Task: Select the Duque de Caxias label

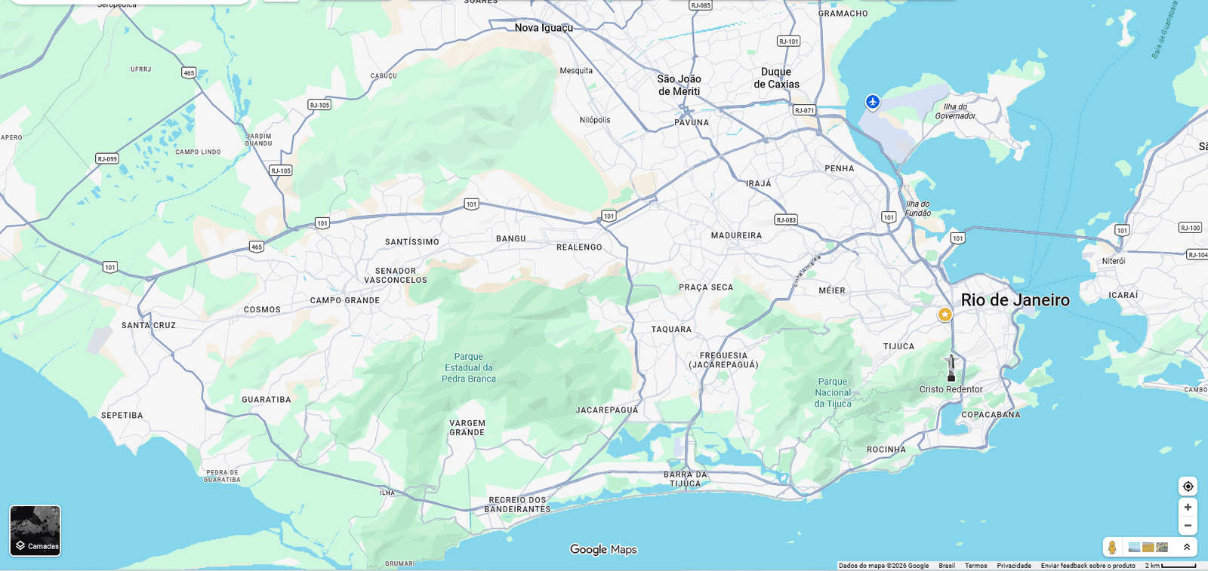Action: (776, 78)
